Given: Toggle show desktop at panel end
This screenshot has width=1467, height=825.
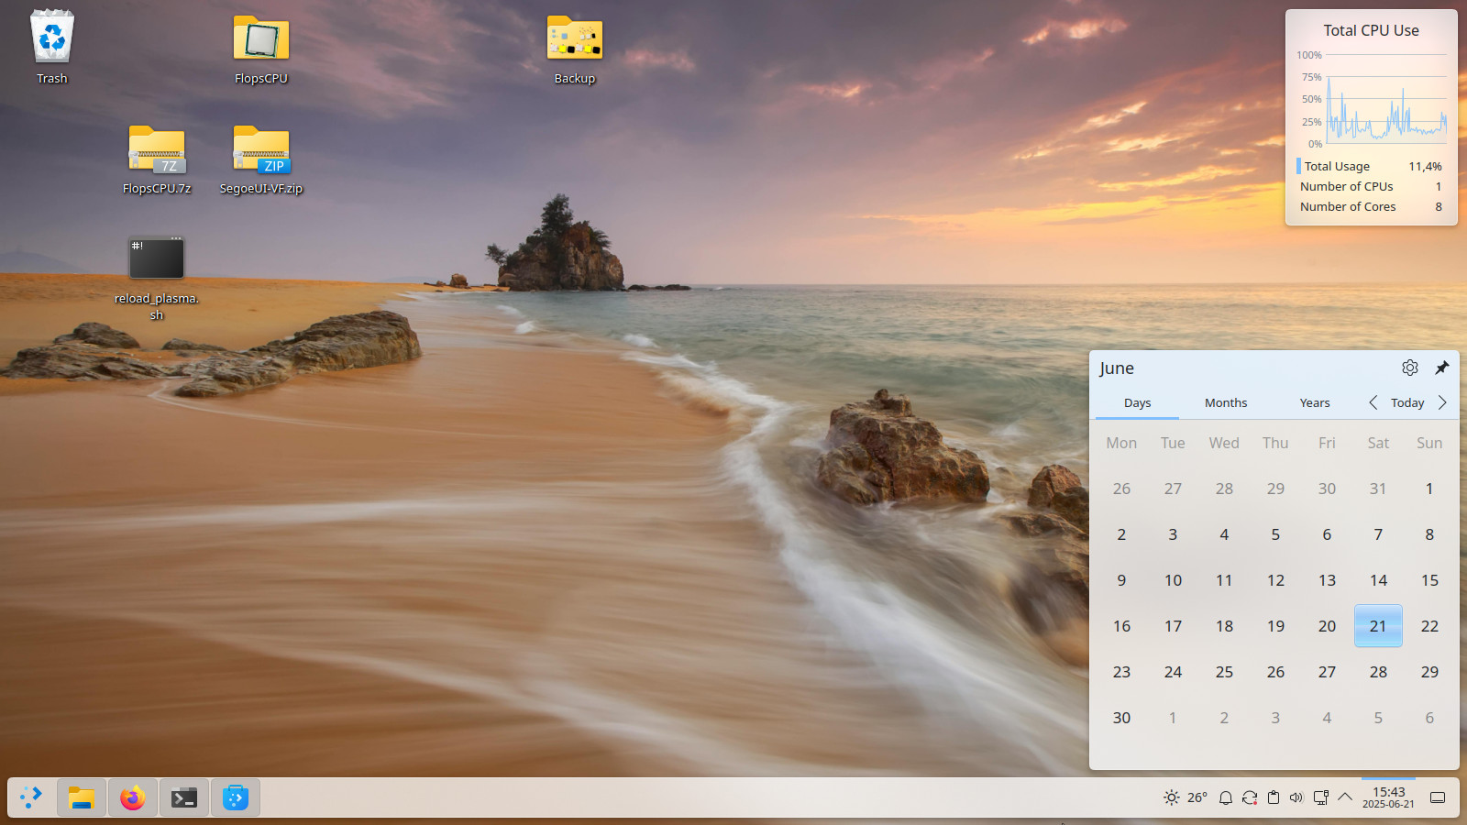Looking at the screenshot, I should [x=1438, y=797].
